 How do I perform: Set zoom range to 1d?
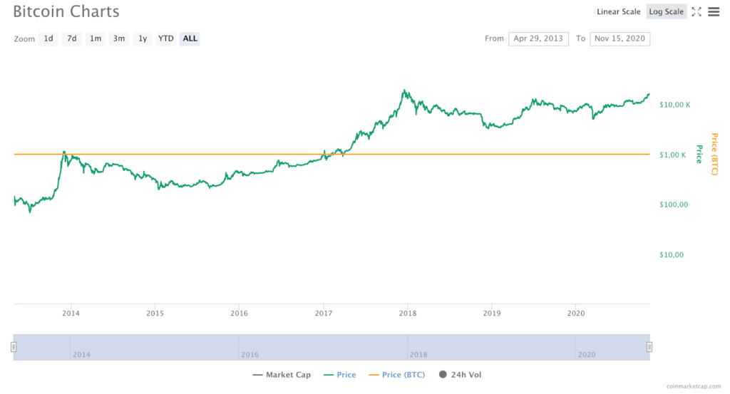pyautogui.click(x=48, y=38)
